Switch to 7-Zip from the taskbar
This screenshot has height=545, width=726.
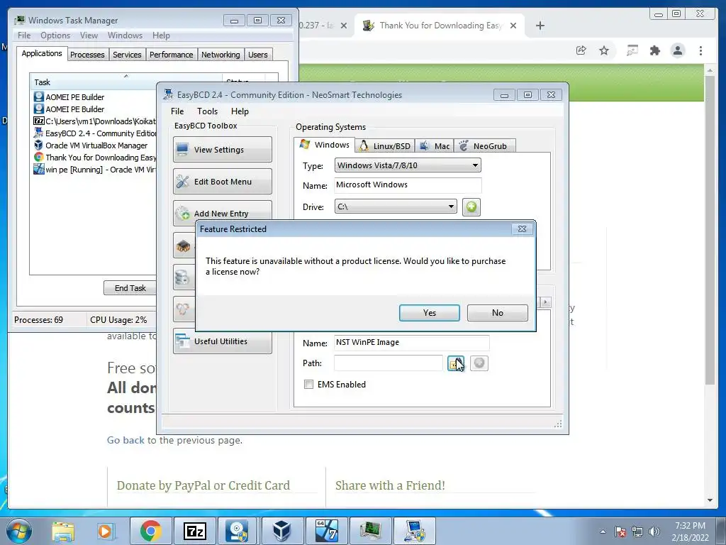[x=194, y=532]
